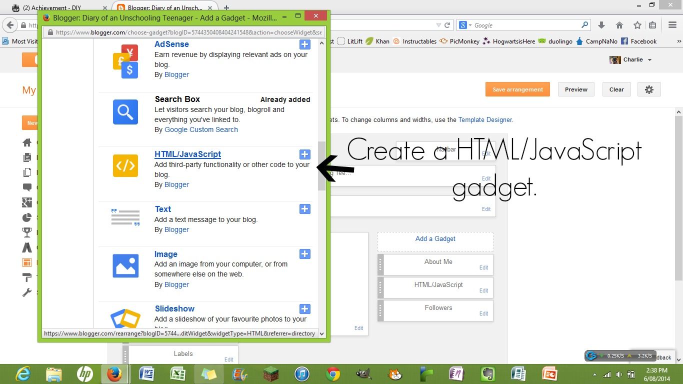Image resolution: width=683 pixels, height=384 pixels.
Task: Select the Template paint-roller icon in sidebar
Action: click(26, 277)
